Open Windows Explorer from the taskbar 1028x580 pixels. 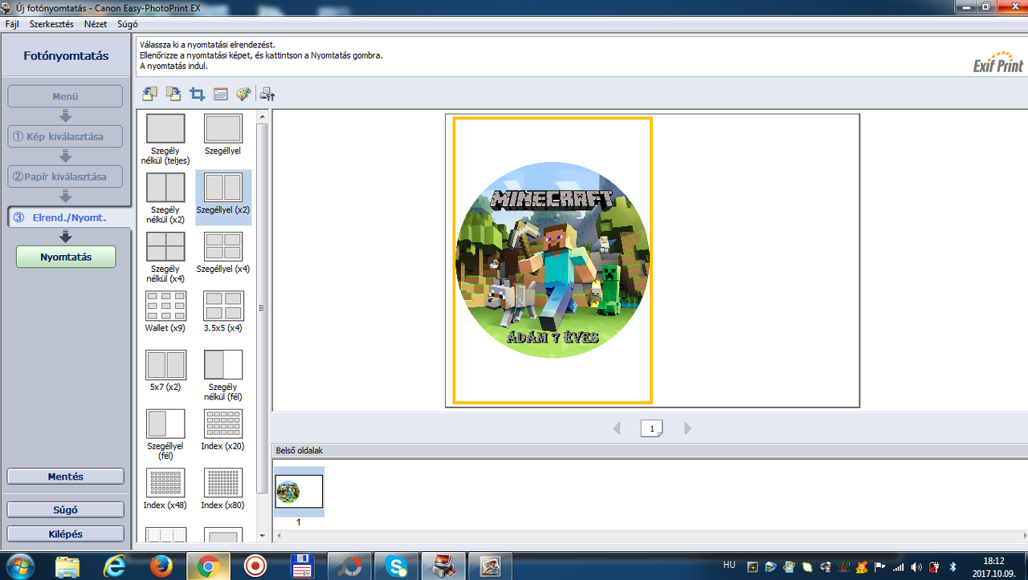67,566
